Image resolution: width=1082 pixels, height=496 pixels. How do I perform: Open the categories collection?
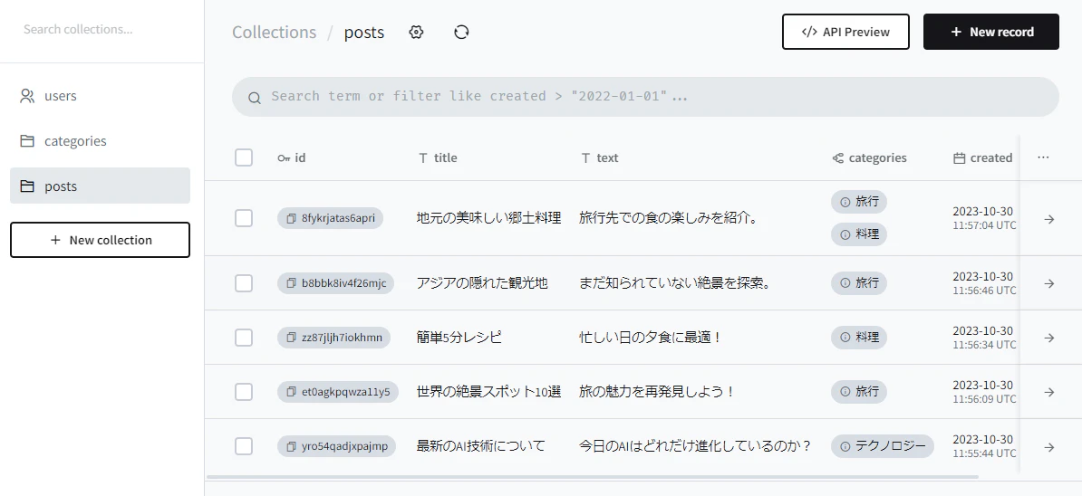point(100,141)
